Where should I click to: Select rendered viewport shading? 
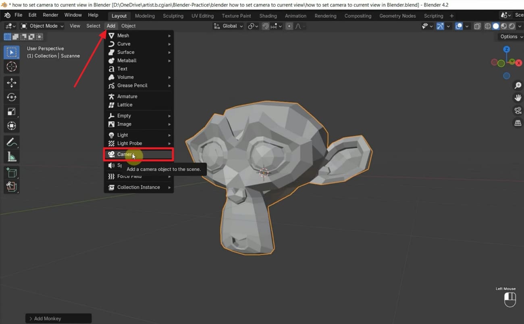point(512,26)
